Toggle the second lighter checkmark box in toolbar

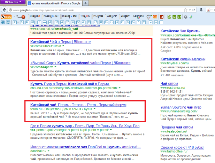(156, 22)
